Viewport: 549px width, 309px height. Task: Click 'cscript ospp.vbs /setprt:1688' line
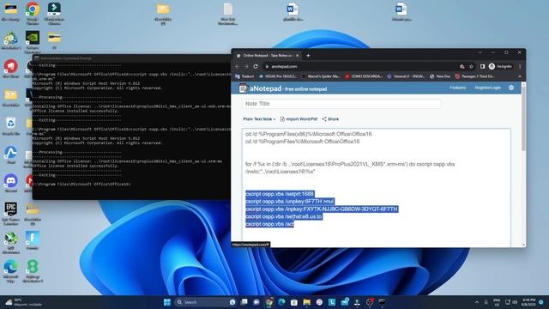pos(280,194)
